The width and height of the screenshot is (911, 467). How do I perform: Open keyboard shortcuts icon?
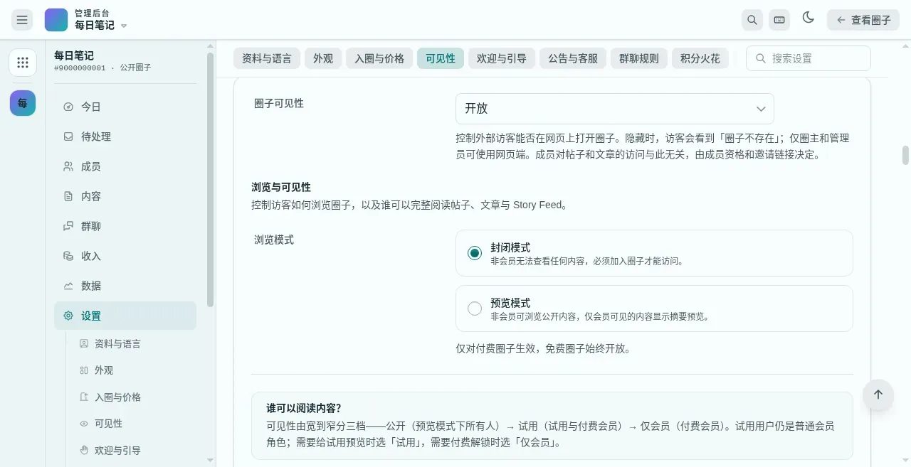click(779, 20)
